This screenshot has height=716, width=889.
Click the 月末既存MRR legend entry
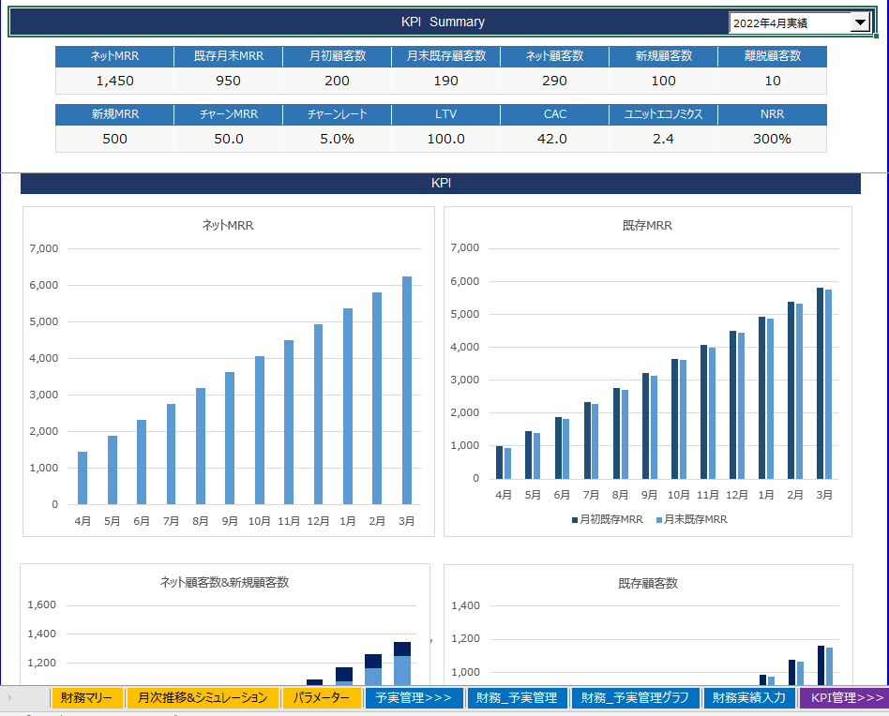pos(692,519)
